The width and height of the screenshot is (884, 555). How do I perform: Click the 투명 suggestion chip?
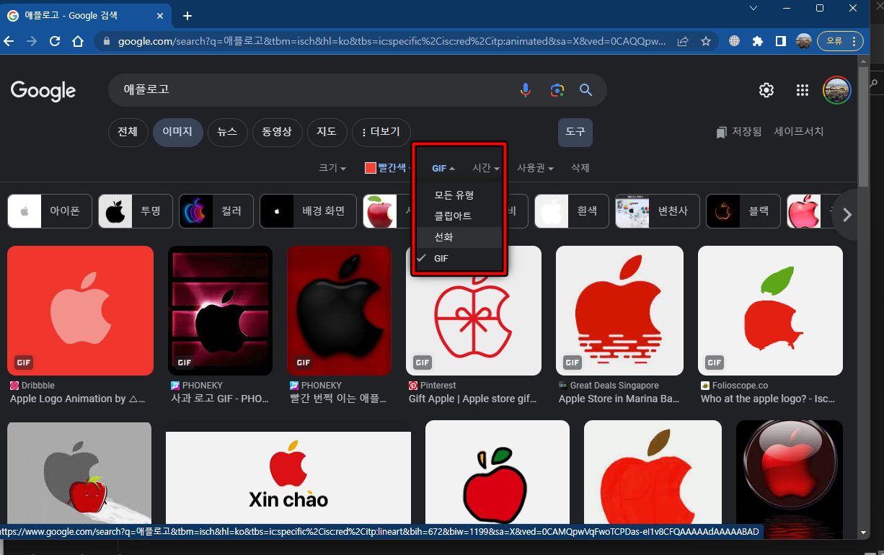tap(136, 211)
